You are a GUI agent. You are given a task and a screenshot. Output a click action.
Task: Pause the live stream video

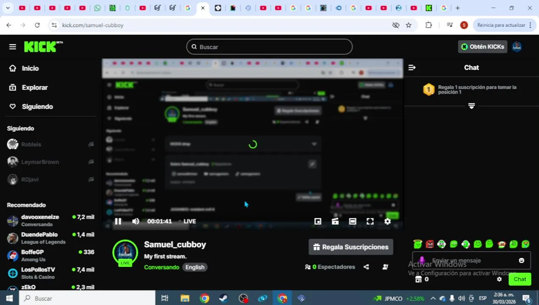coord(118,221)
